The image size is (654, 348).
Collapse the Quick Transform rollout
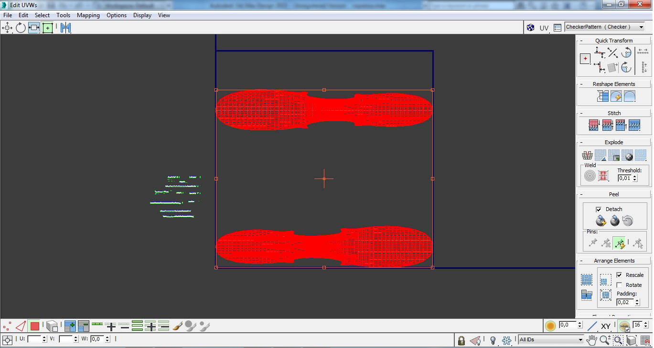(613, 41)
